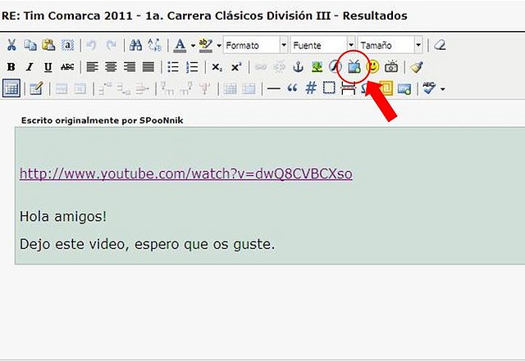The height and width of the screenshot is (361, 525).
Task: Align text left
Action: 92,67
